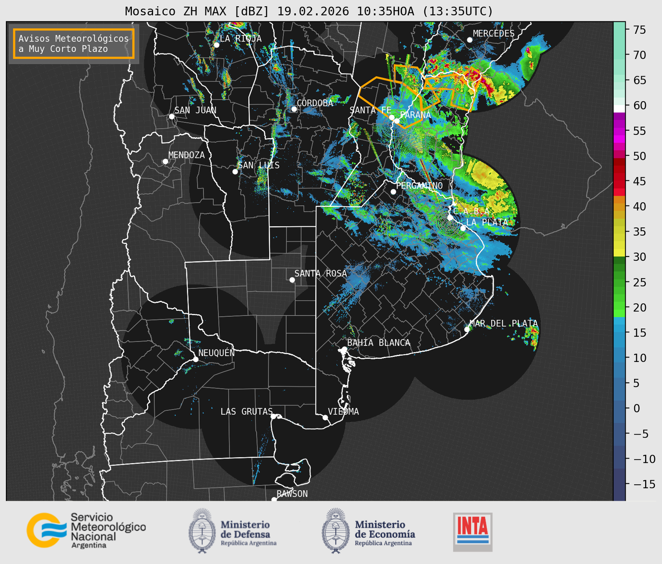This screenshot has height=564, width=662.
Task: Select the Bahía Blanca city marker dot
Action: (345, 349)
